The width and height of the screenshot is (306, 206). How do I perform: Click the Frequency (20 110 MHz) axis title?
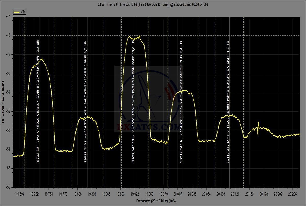156,201
